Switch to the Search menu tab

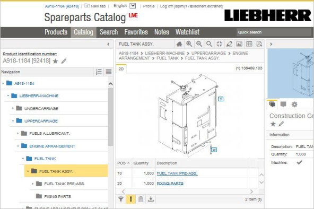point(109,32)
